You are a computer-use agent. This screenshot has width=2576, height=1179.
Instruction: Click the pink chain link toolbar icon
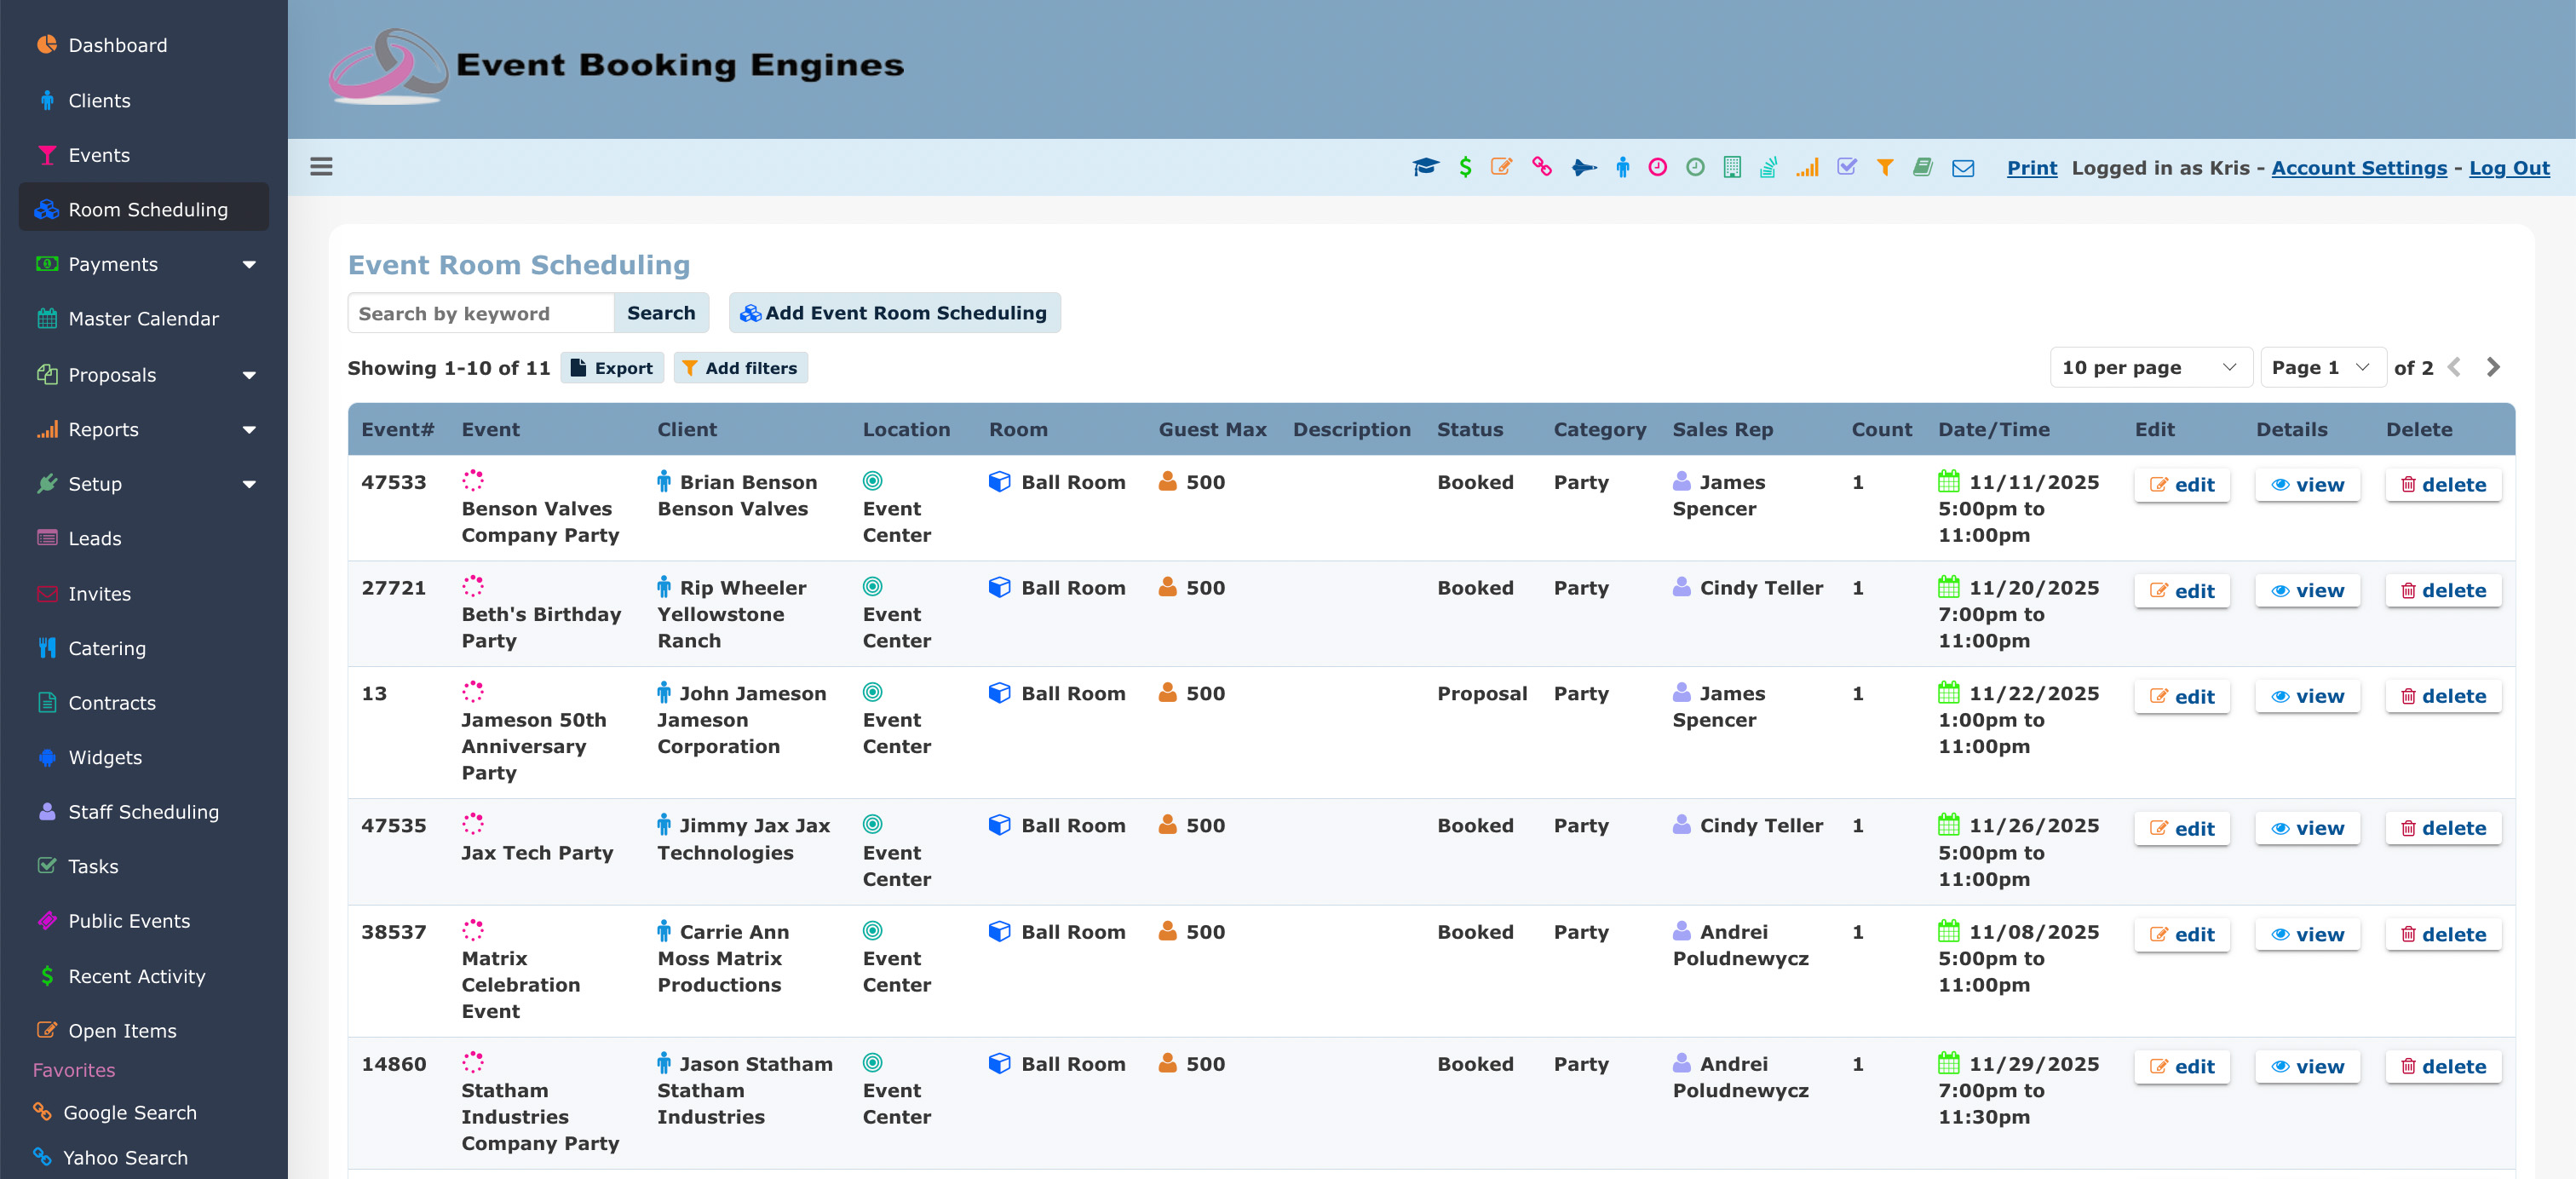[x=1541, y=167]
